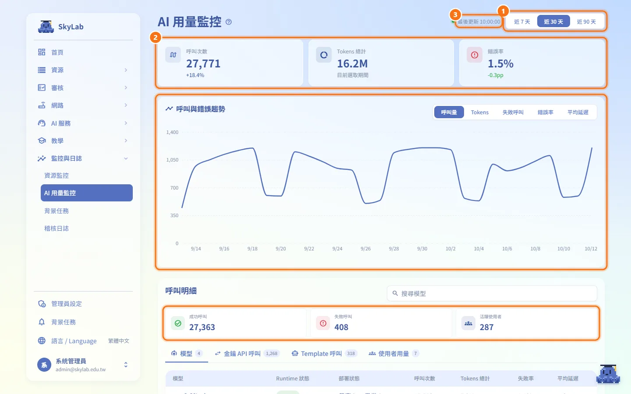Open the Template 呼叫 tab

pos(324,354)
